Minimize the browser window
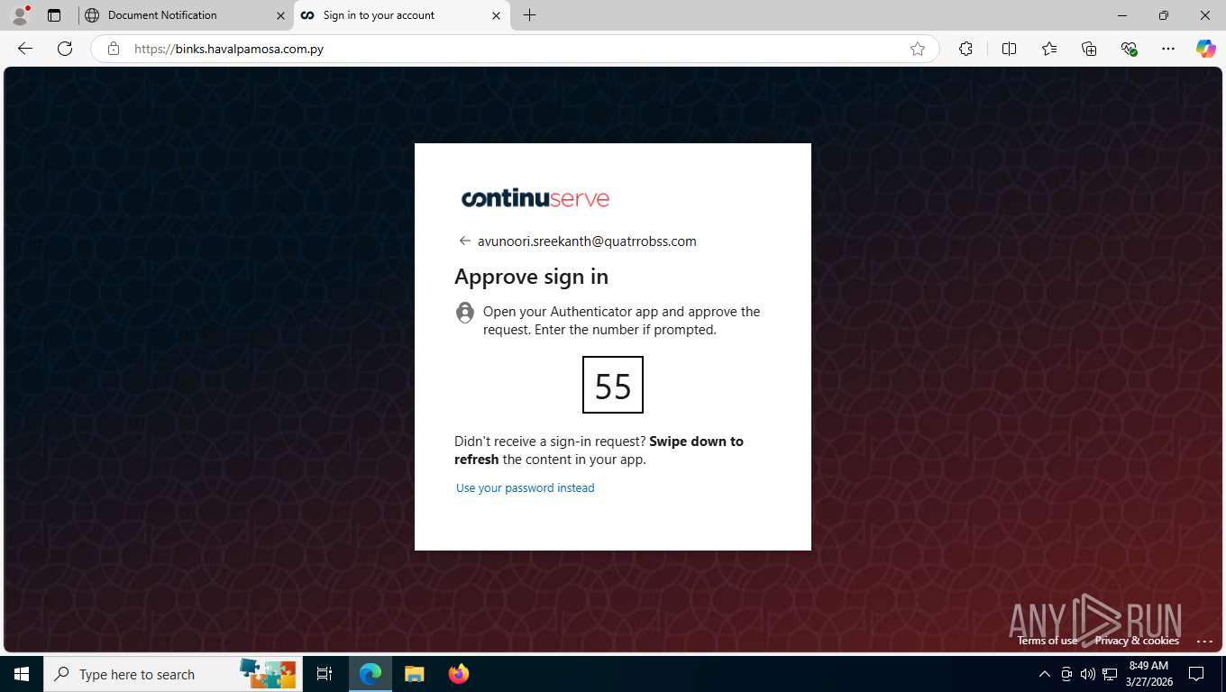Viewport: 1226px width, 692px height. [1122, 15]
